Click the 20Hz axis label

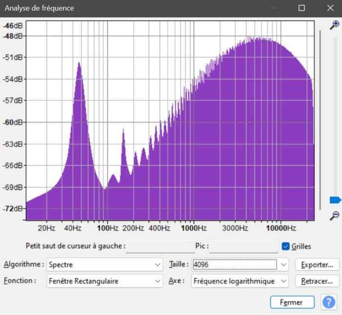point(46,228)
